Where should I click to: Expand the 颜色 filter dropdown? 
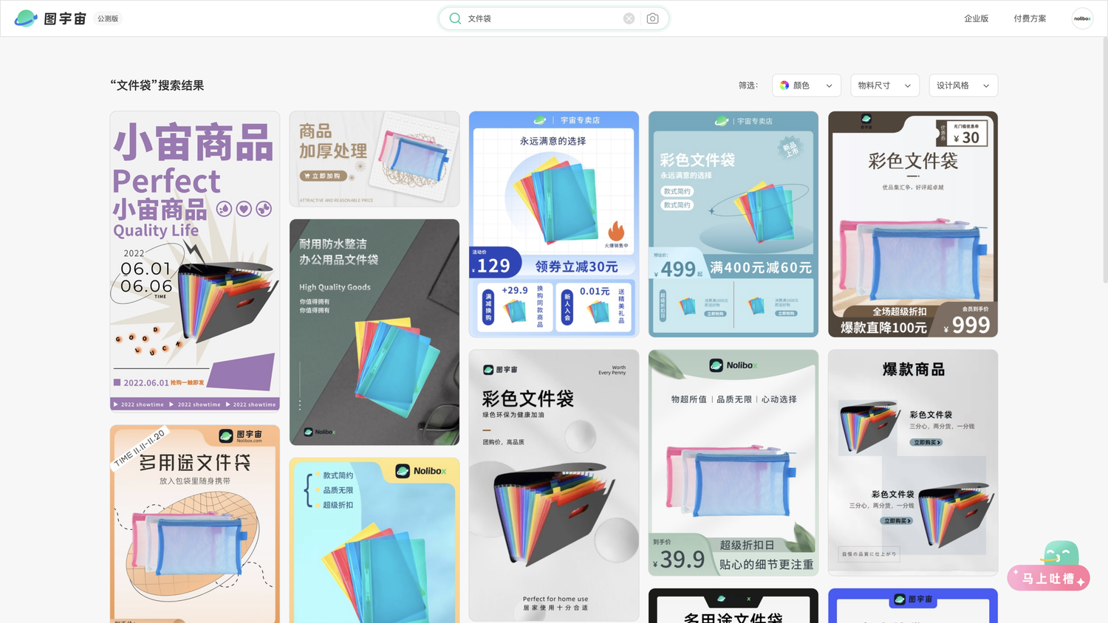[x=807, y=86]
